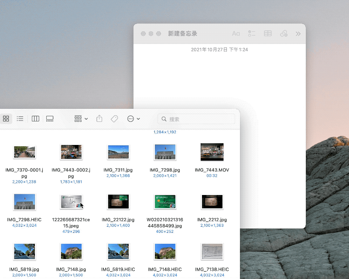
Task: Select the W020210321316445858499.jpg thumbnail
Action: click(x=165, y=202)
